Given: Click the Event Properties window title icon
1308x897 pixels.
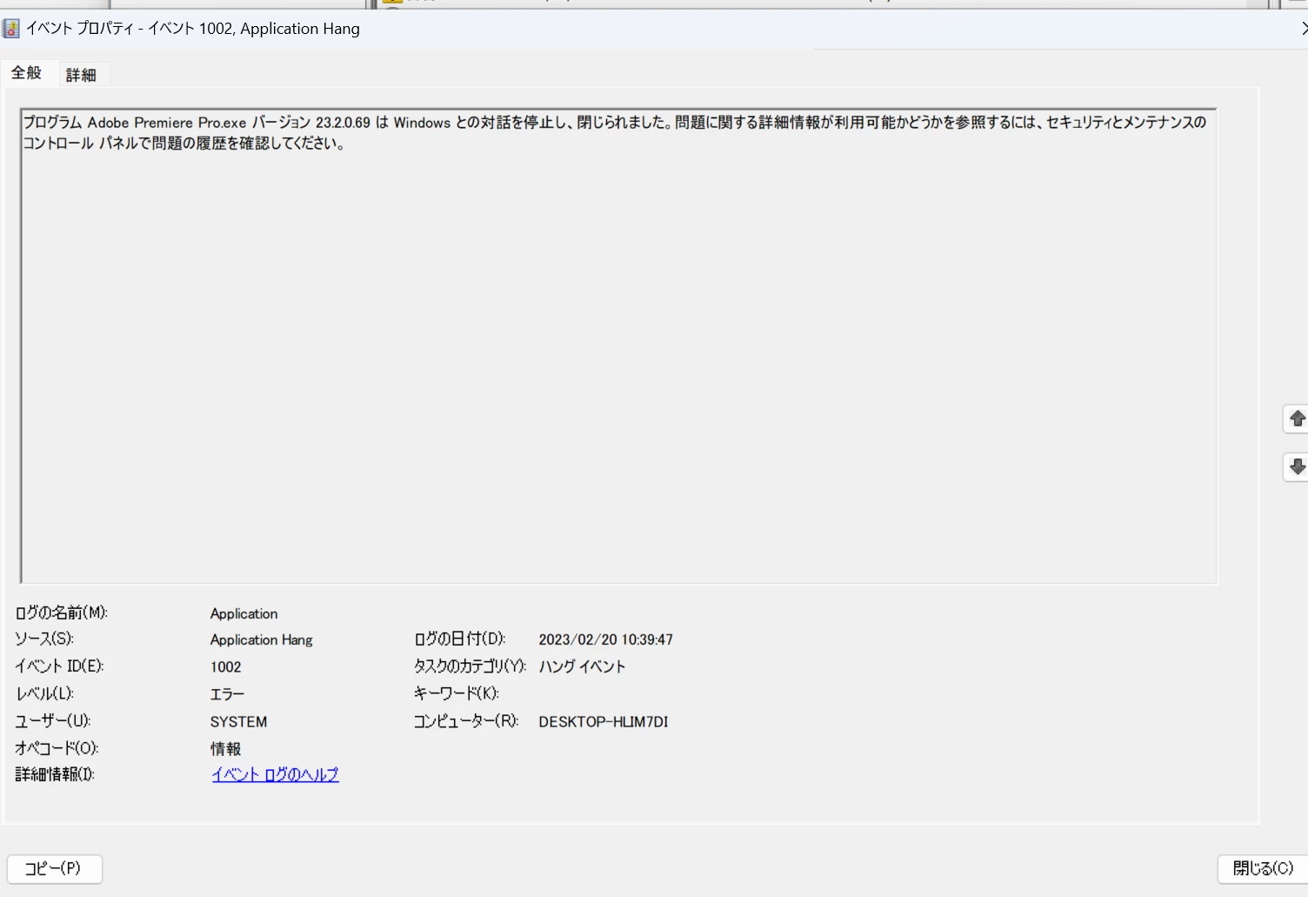Looking at the screenshot, I should [x=10, y=29].
